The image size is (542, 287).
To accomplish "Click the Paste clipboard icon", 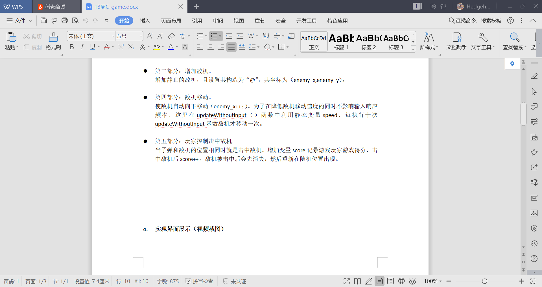I will pos(11,37).
